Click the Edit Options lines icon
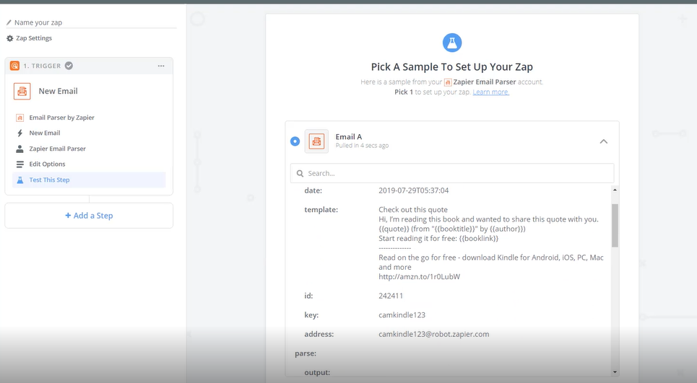Screen dimensions: 697x383 pos(20,164)
